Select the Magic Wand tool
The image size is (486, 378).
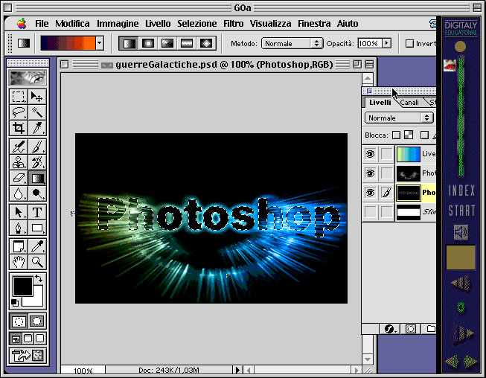37,112
